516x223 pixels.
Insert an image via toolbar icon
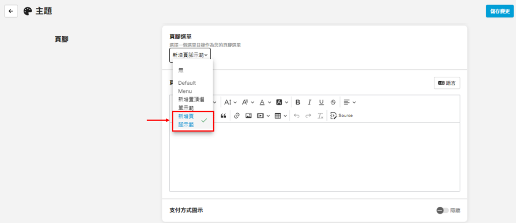[x=248, y=116]
